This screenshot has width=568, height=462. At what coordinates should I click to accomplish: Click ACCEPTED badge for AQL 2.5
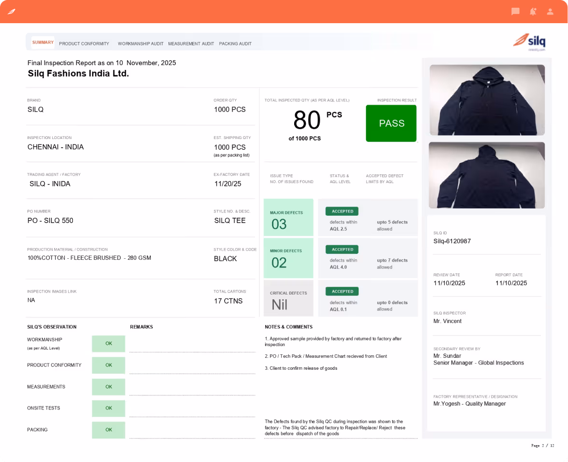342,211
